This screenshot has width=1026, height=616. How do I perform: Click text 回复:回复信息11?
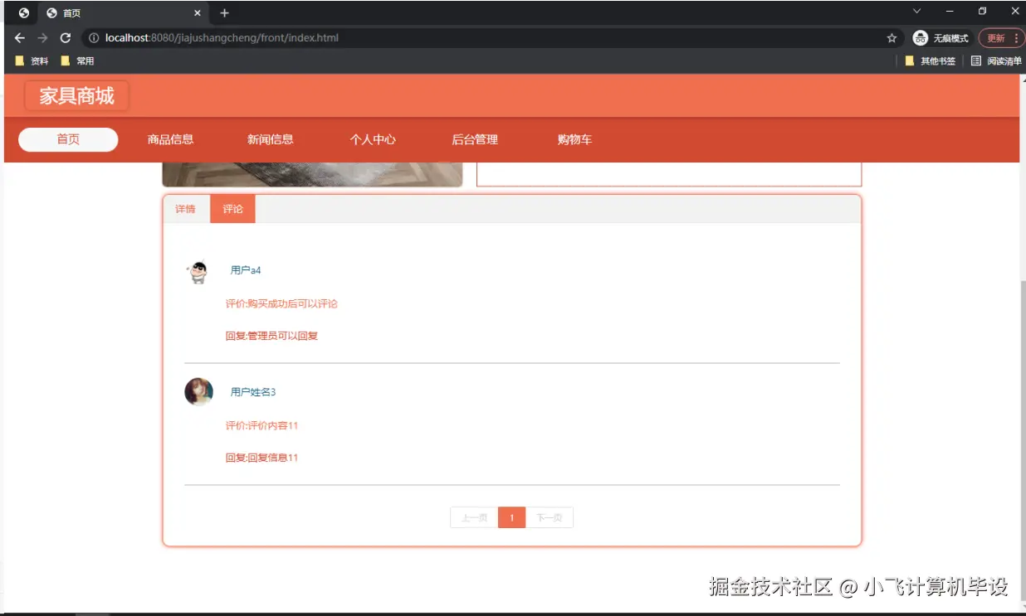(261, 458)
